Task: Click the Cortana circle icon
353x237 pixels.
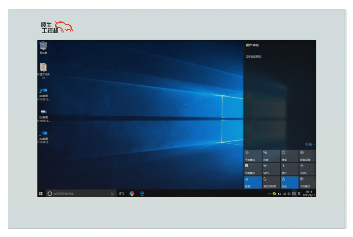Action: 50,194
